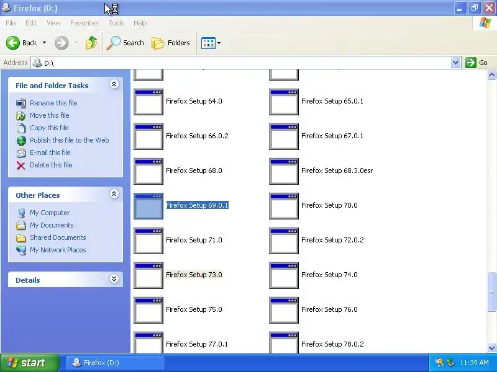The image size is (497, 372).
Task: Click the vertical scrollbar thumb
Action: pyautogui.click(x=491, y=291)
